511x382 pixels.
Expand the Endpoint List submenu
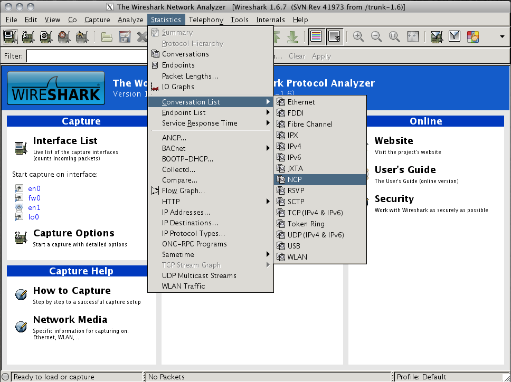(x=211, y=113)
